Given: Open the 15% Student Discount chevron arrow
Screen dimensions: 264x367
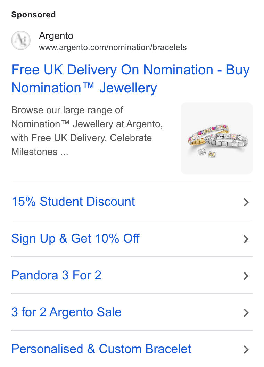Looking at the screenshot, I should pos(246,202).
